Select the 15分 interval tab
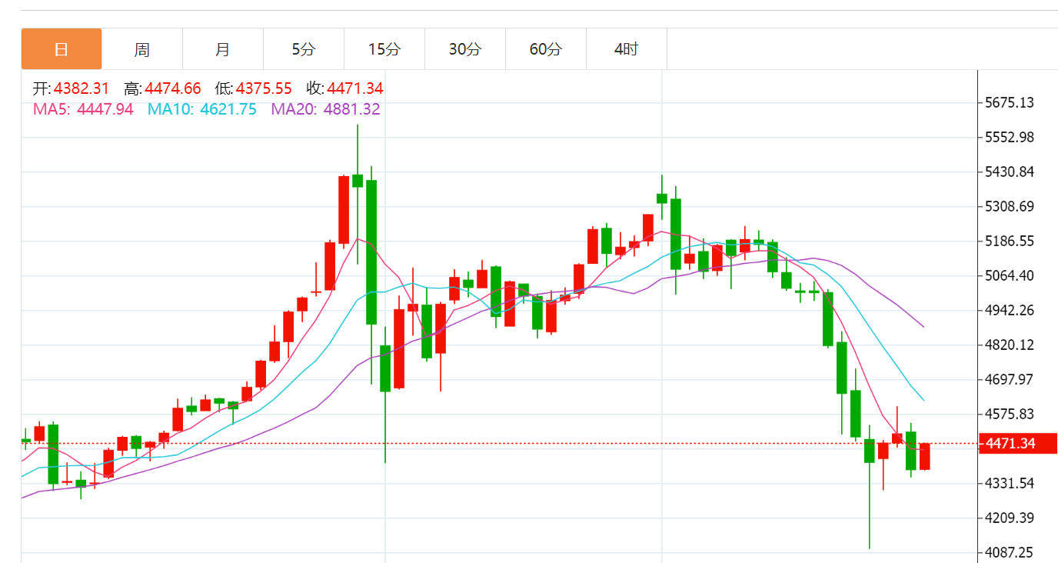Viewport: 1058px width, 563px height. [384, 49]
